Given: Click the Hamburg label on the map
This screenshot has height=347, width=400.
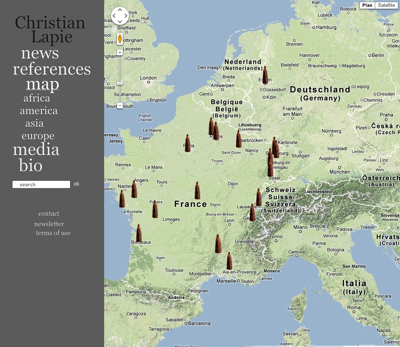Looking at the screenshot, I should click(x=326, y=27).
